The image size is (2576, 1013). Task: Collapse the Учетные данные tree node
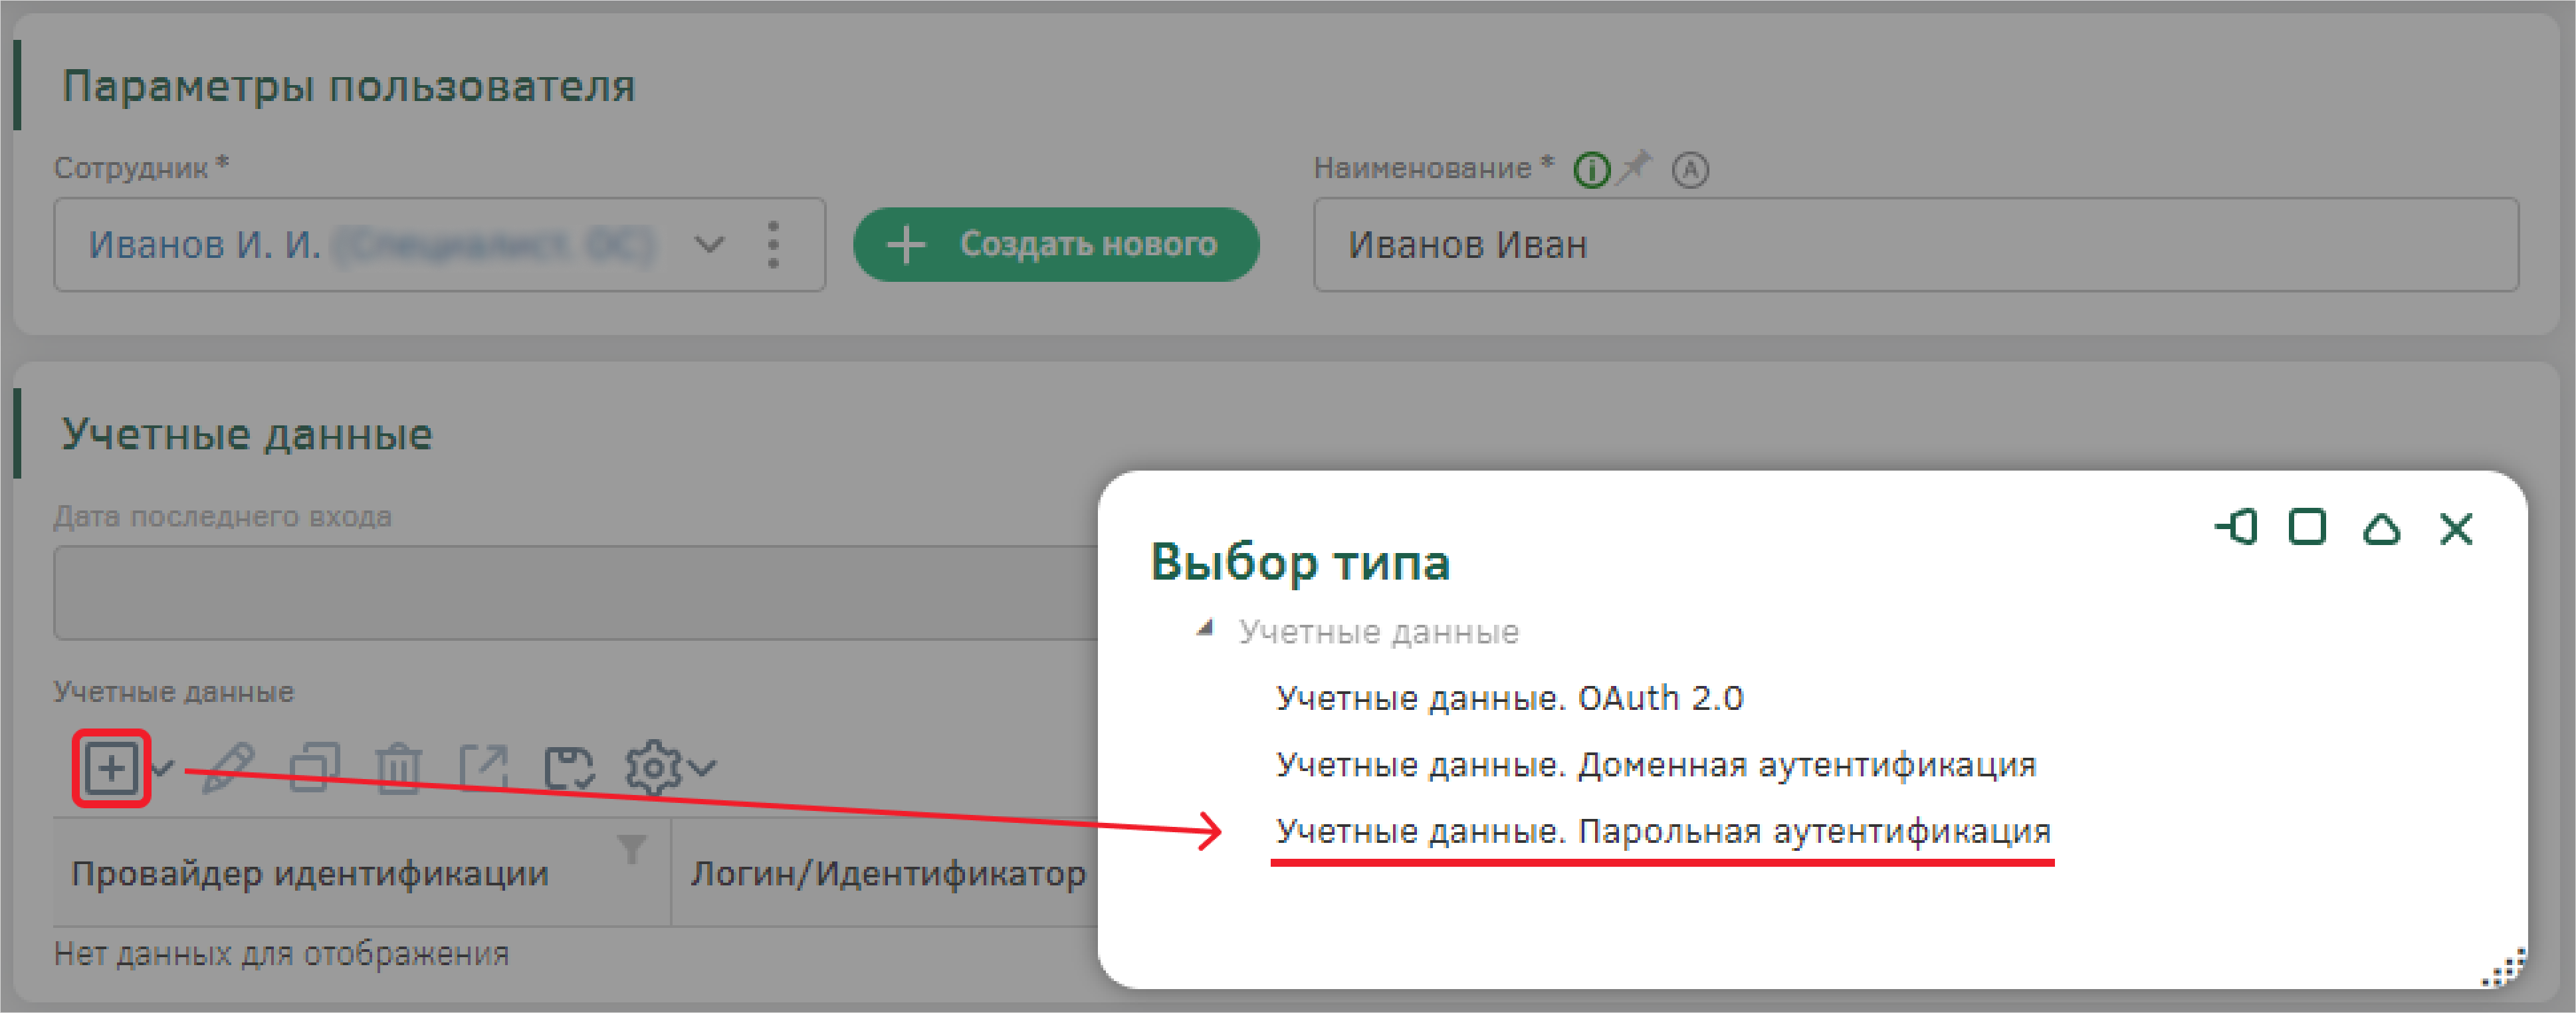1205,629
